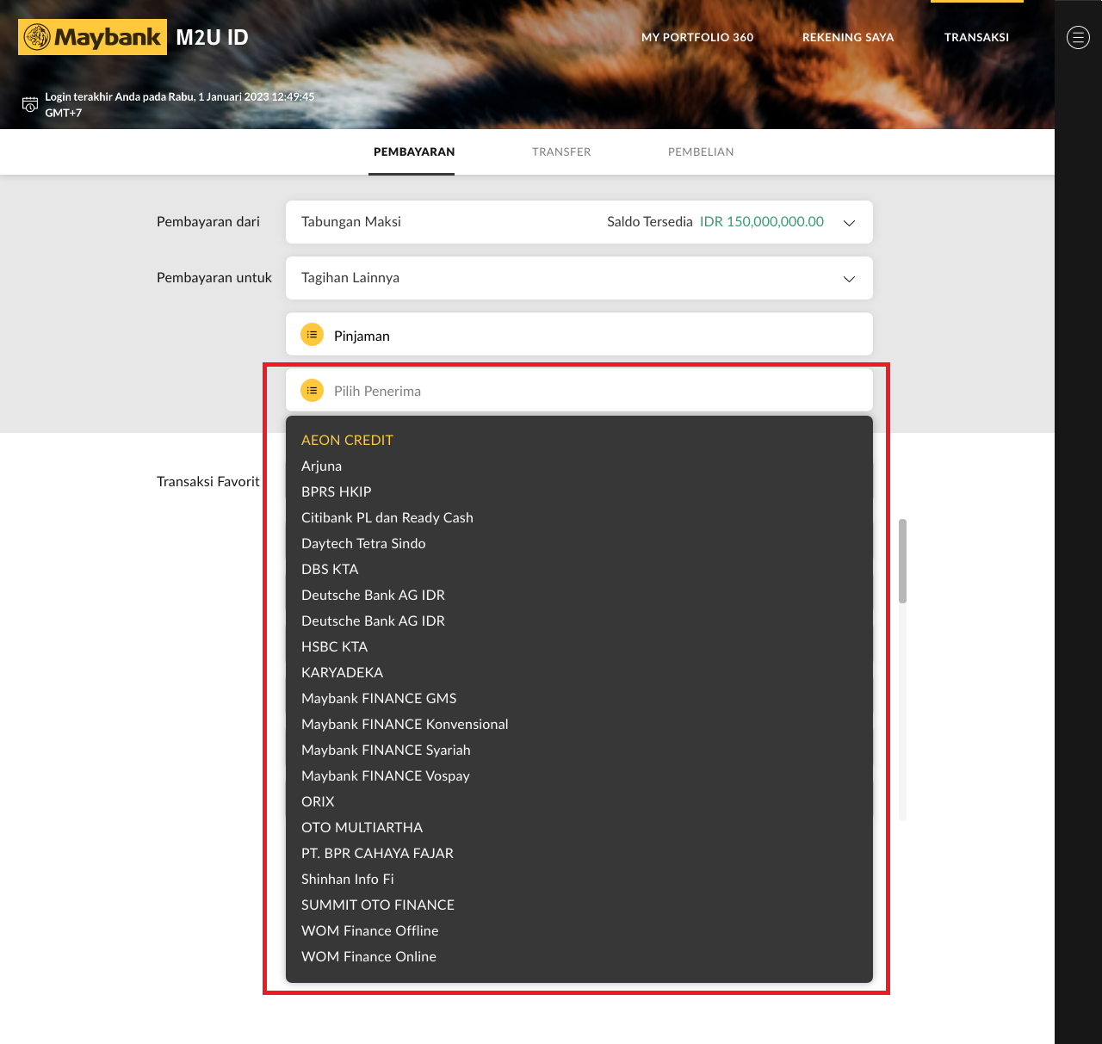1102x1044 pixels.
Task: Open the Pinjaman category selector
Action: [579, 335]
